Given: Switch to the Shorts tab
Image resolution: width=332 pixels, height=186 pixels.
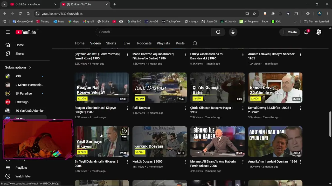Looking at the screenshot, I should point(111,43).
